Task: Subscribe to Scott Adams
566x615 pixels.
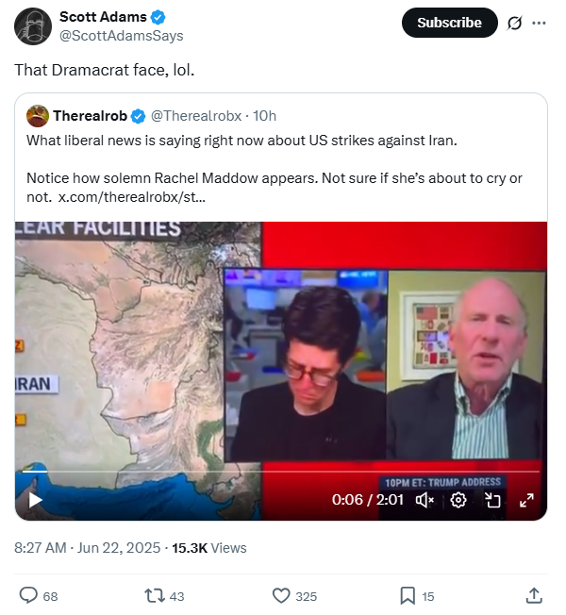Action: (450, 23)
